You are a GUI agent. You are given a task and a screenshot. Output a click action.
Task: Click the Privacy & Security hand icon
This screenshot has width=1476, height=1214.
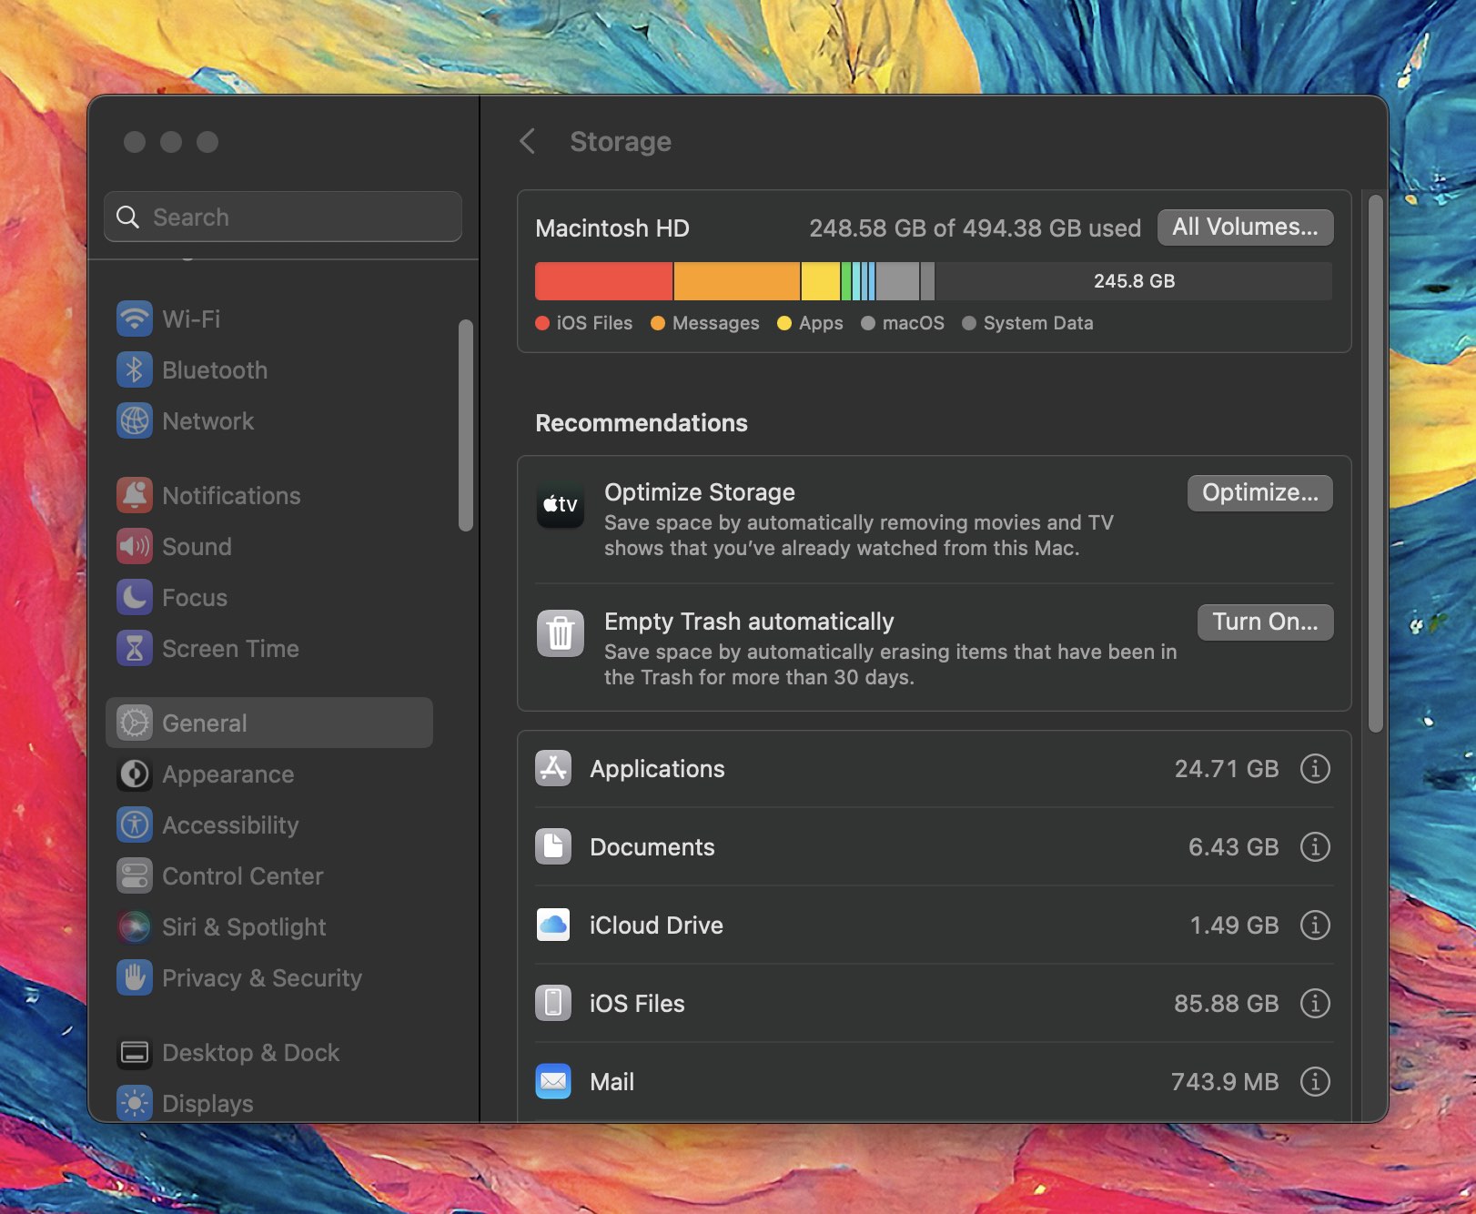click(x=135, y=977)
